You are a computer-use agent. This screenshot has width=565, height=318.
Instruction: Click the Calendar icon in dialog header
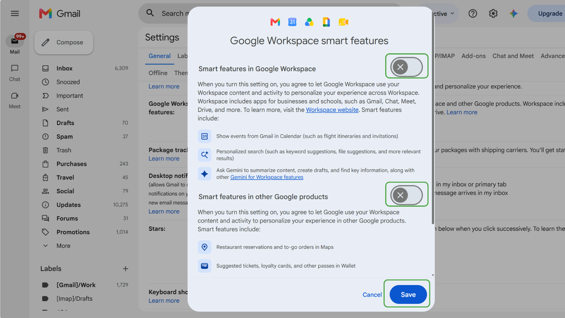(x=292, y=22)
